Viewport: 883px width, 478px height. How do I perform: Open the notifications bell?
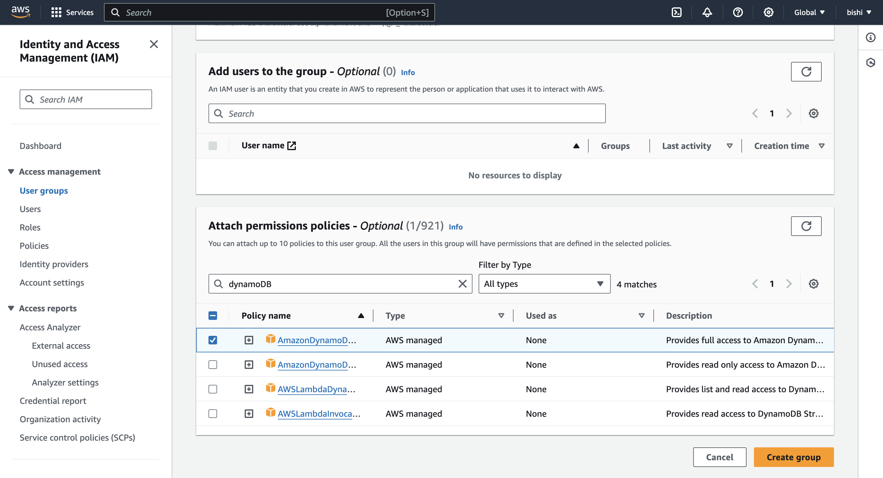coord(707,12)
